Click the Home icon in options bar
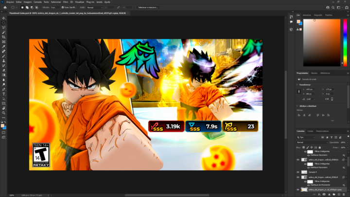Screen dimensions: 350x197 click(x=5, y=7)
